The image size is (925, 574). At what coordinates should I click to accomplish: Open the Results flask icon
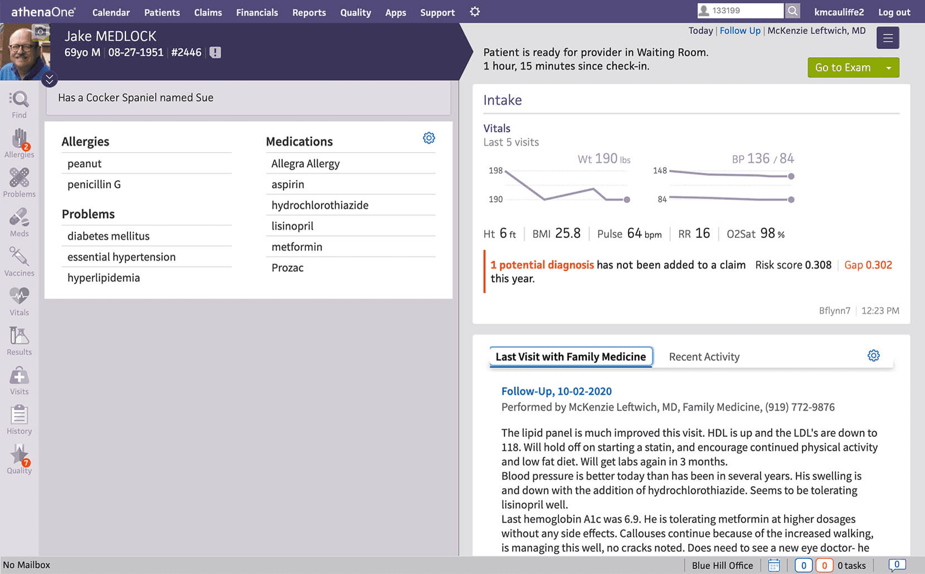19,335
